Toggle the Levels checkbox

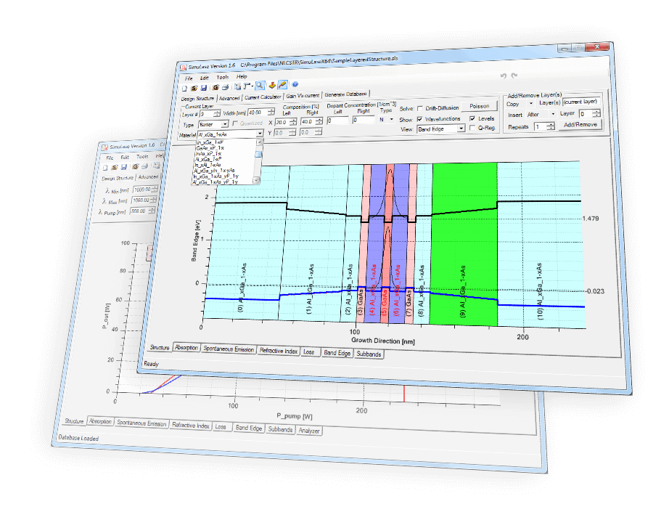click(472, 118)
